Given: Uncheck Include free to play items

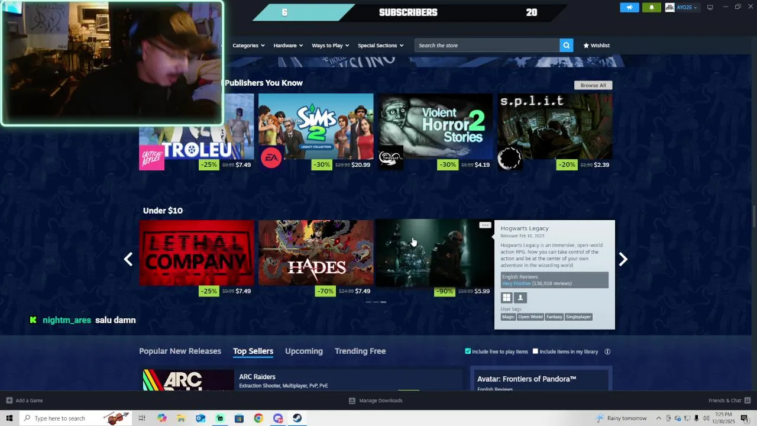Looking at the screenshot, I should pyautogui.click(x=468, y=351).
